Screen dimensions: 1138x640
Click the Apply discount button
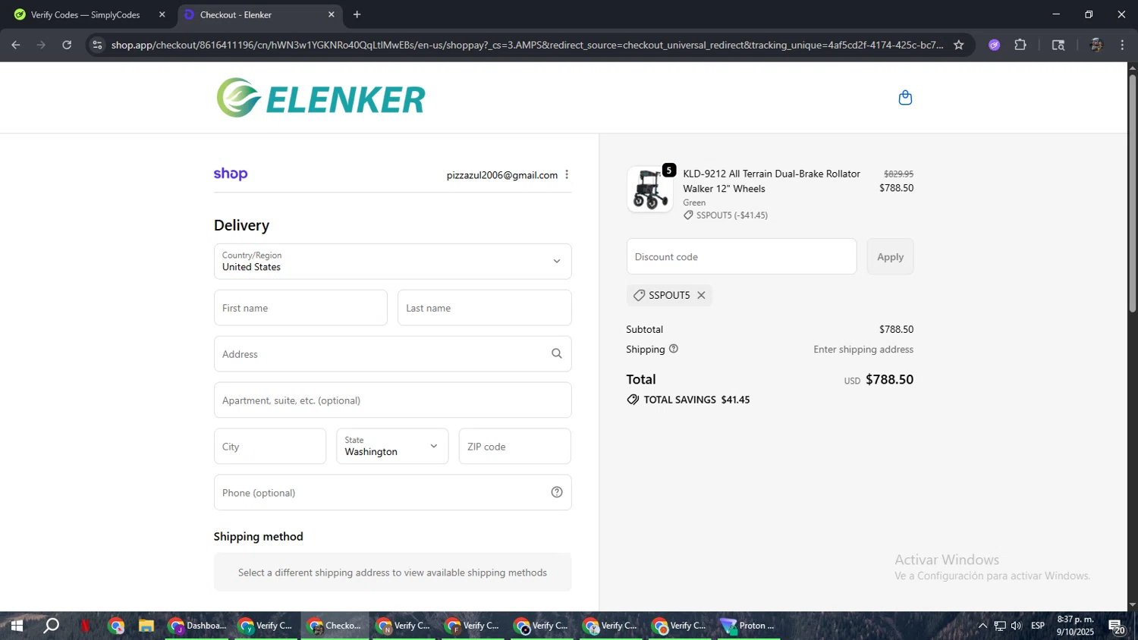coord(890,257)
